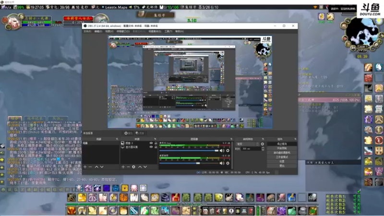Pop out the Scene Transitions dock panel
The image size is (384, 216).
263,139
